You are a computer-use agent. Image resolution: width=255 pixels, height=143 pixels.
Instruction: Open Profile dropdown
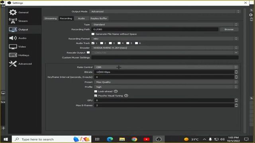coord(166,87)
